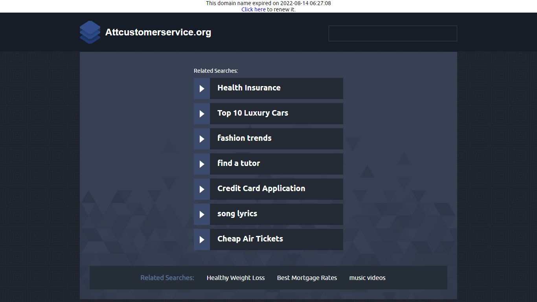The width and height of the screenshot is (537, 302).
Task: Open Best Mortgage Rates related search
Action: 307,278
